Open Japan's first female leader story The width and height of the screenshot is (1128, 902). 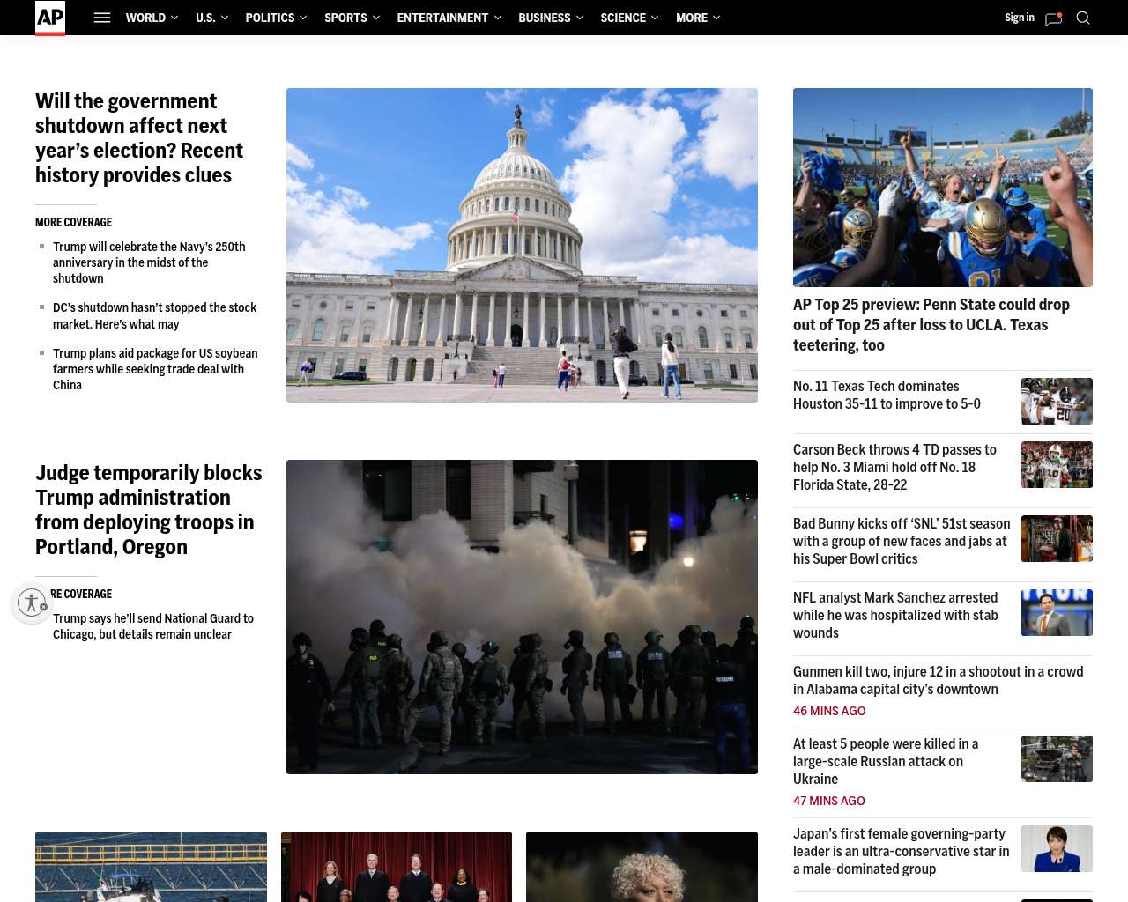[901, 851]
